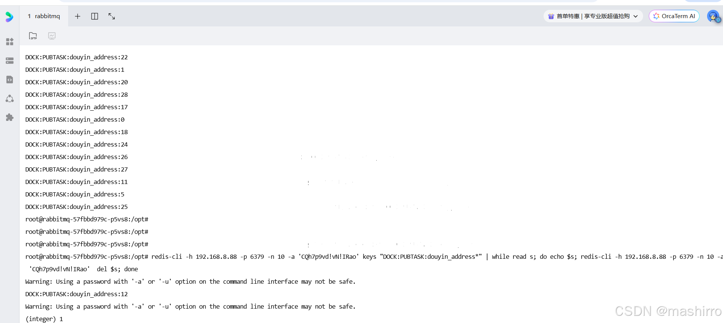Image resolution: width=723 pixels, height=323 pixels.
Task: Open OrcaTerm AI assistant
Action: click(674, 16)
